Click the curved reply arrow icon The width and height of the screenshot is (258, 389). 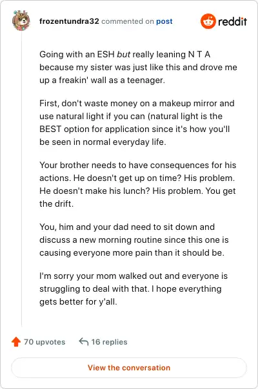(x=83, y=341)
